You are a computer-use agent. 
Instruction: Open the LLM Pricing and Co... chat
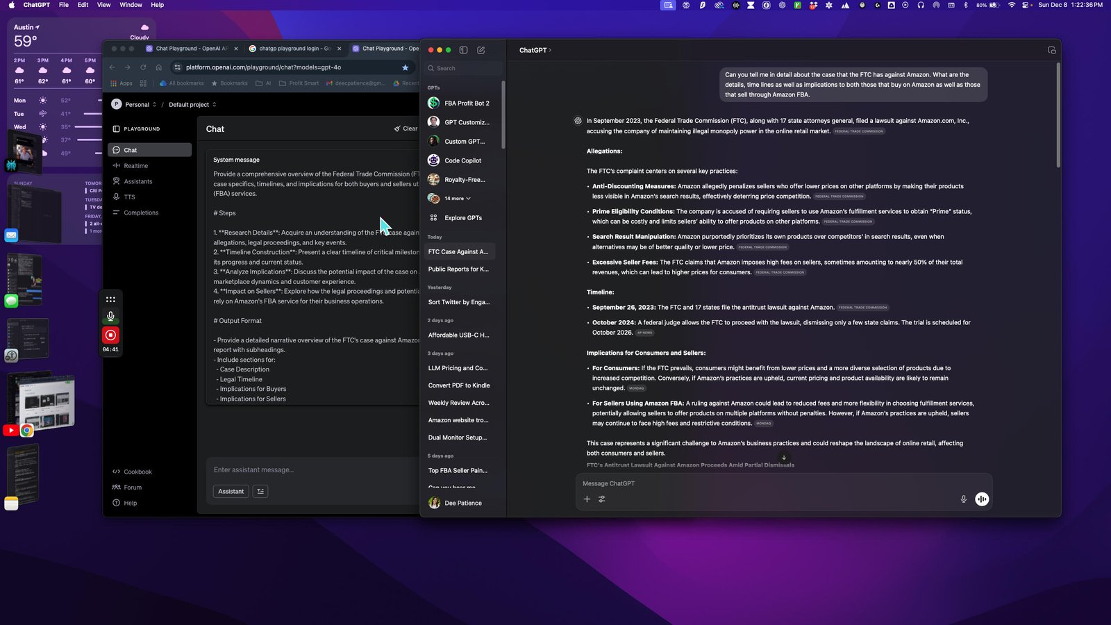460,368
